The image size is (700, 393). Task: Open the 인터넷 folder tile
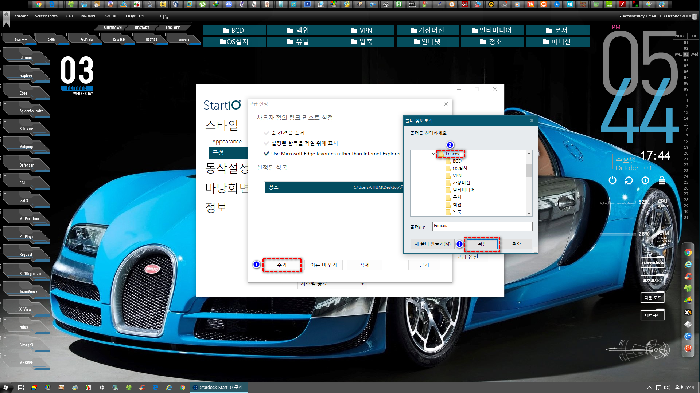pos(428,41)
